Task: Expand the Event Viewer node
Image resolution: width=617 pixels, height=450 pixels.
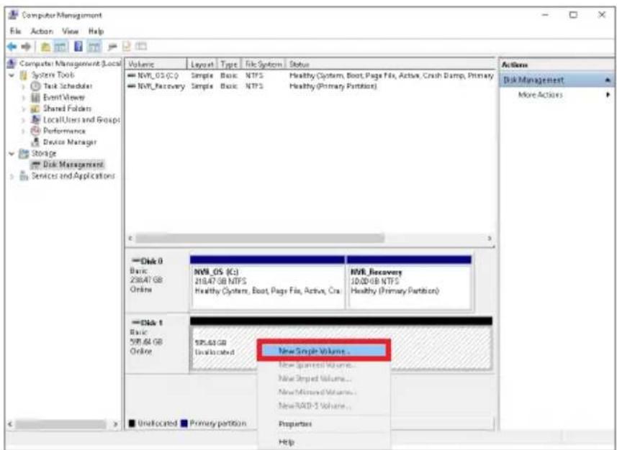Action: [24, 98]
